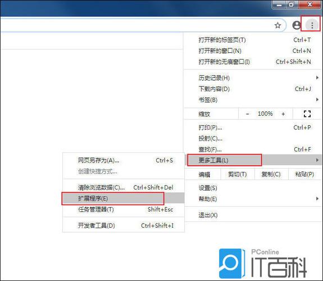
Task: Increase zoom with the plus button
Action: pos(283,114)
